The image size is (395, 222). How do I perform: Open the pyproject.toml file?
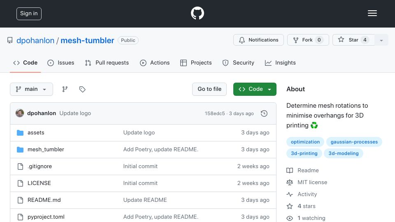click(x=46, y=217)
